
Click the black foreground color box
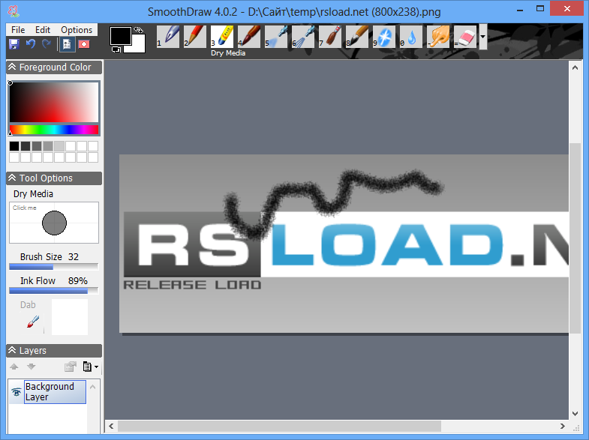tap(120, 36)
